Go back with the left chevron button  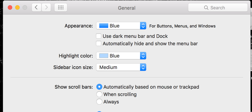pos(37,8)
